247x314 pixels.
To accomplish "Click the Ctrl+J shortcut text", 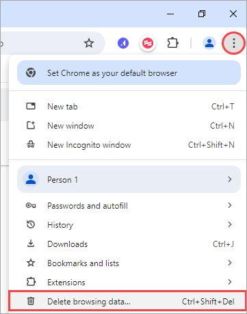I will pyautogui.click(x=223, y=244).
